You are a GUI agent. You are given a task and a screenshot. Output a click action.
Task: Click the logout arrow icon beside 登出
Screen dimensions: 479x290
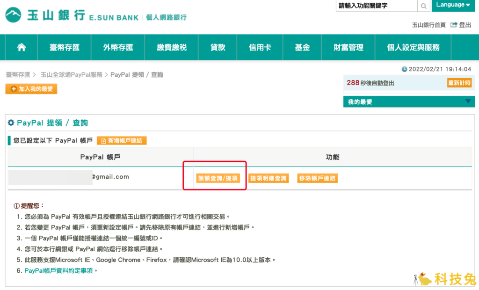(x=454, y=25)
